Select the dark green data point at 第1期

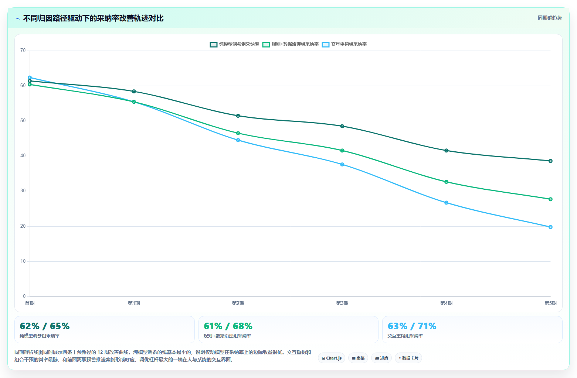pyautogui.click(x=134, y=91)
